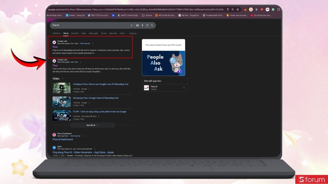Viewport: 328px width, 184px height.
Task: Start voice search using the microphone icon
Action: click(x=142, y=25)
